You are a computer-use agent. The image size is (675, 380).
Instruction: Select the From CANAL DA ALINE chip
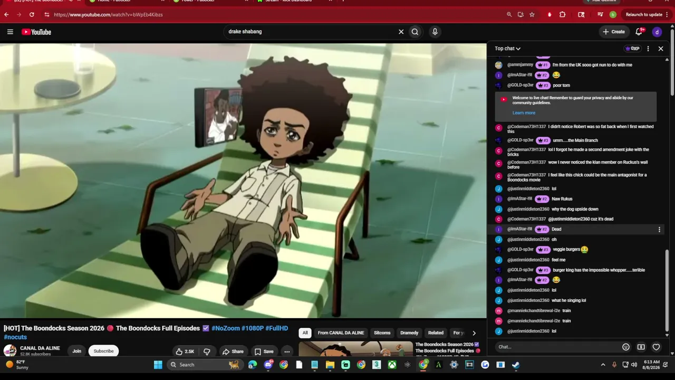[341, 333]
